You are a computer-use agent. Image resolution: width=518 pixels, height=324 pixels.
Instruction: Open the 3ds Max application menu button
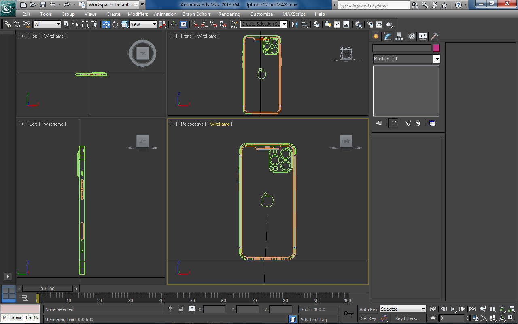coord(8,8)
